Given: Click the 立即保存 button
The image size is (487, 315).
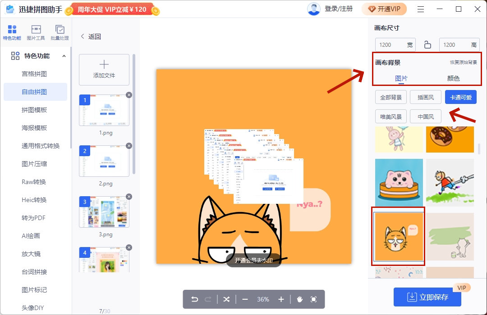Looking at the screenshot, I should (x=427, y=297).
